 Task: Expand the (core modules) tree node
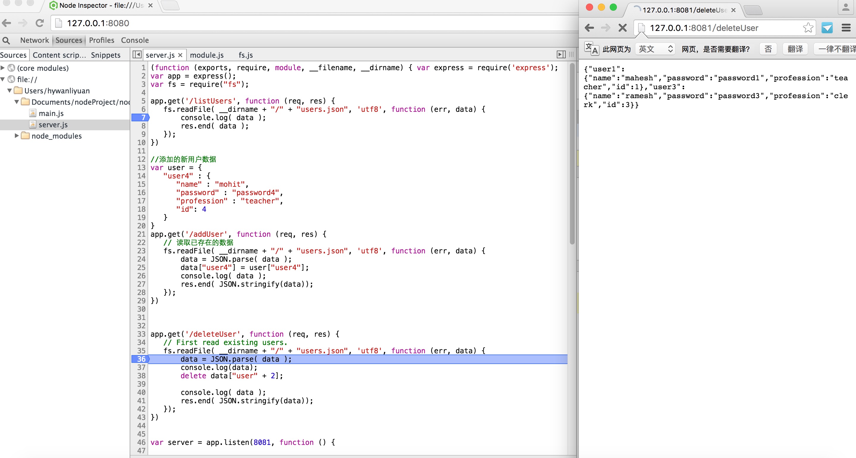(x=3, y=68)
